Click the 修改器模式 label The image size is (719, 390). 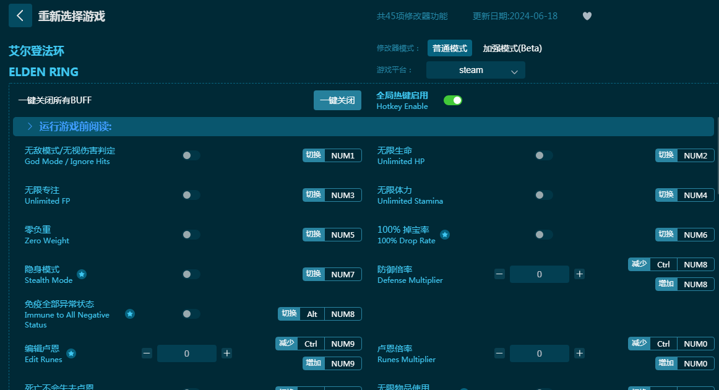tap(398, 48)
